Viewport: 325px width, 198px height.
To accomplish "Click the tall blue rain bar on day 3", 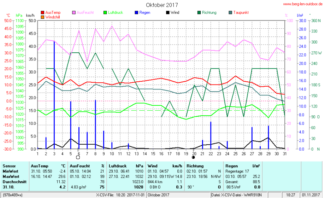I will [x=54, y=95].
